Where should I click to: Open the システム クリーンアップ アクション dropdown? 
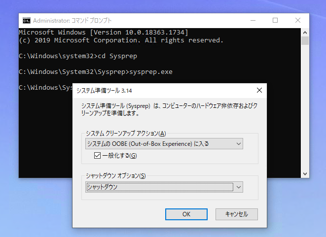tap(164, 144)
